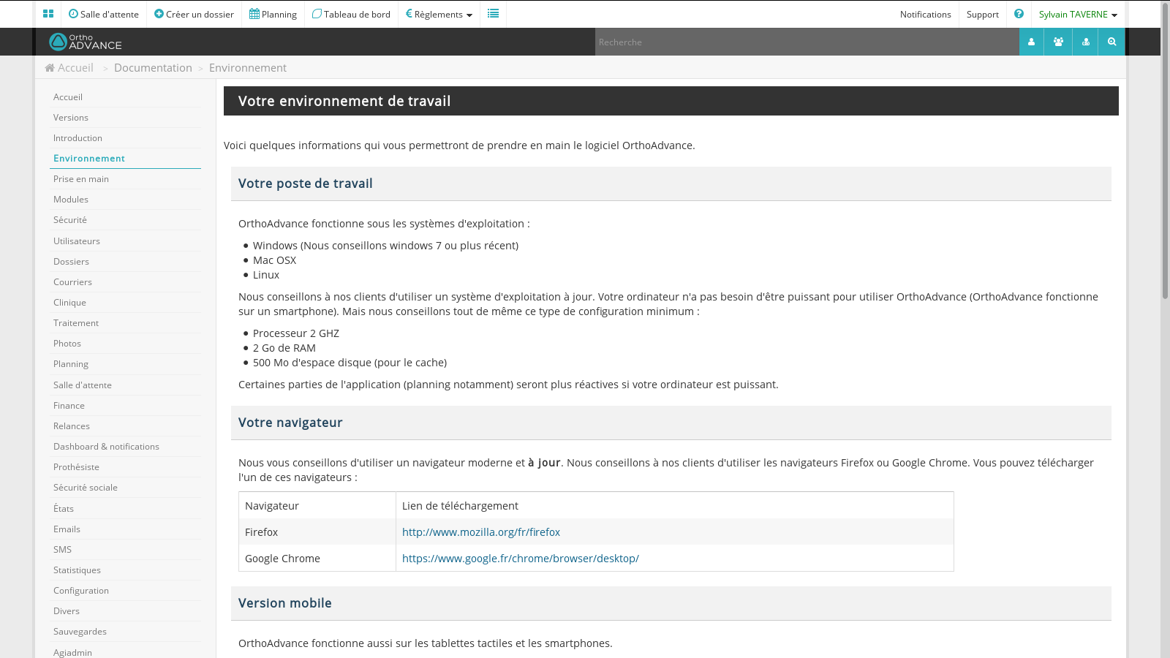Open Notifications in the top bar
The height and width of the screenshot is (658, 1170).
tap(926, 14)
